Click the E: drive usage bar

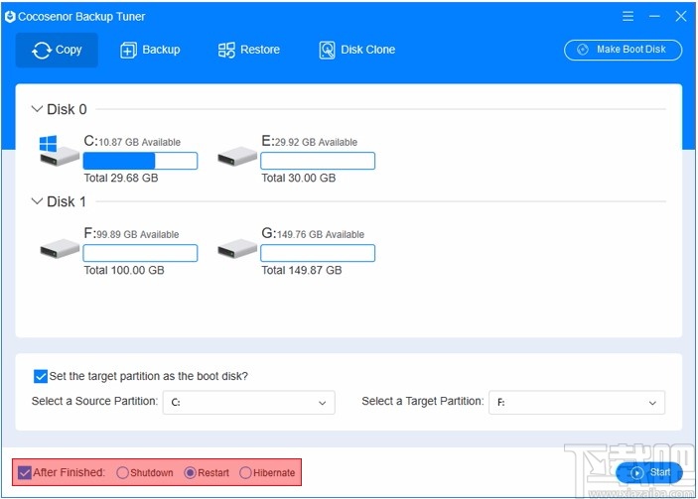[x=318, y=161]
